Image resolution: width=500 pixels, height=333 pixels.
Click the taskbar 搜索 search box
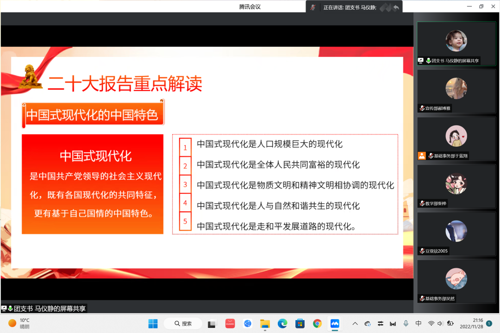(x=182, y=323)
